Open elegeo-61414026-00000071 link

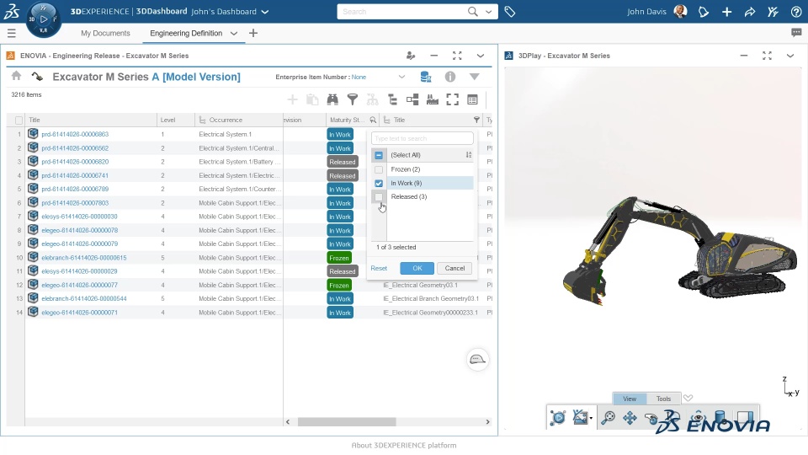(x=79, y=313)
